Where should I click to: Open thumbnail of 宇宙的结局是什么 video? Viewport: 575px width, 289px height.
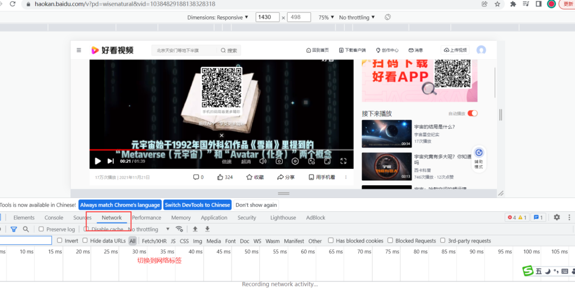click(x=387, y=134)
